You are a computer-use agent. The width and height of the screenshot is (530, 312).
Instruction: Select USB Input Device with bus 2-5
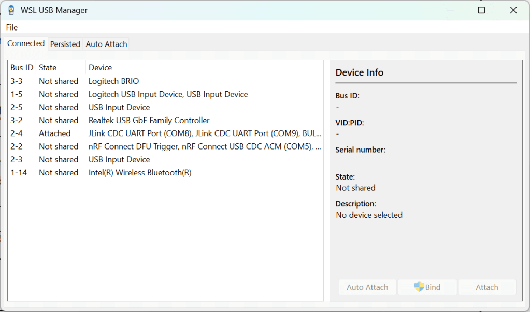click(x=119, y=108)
